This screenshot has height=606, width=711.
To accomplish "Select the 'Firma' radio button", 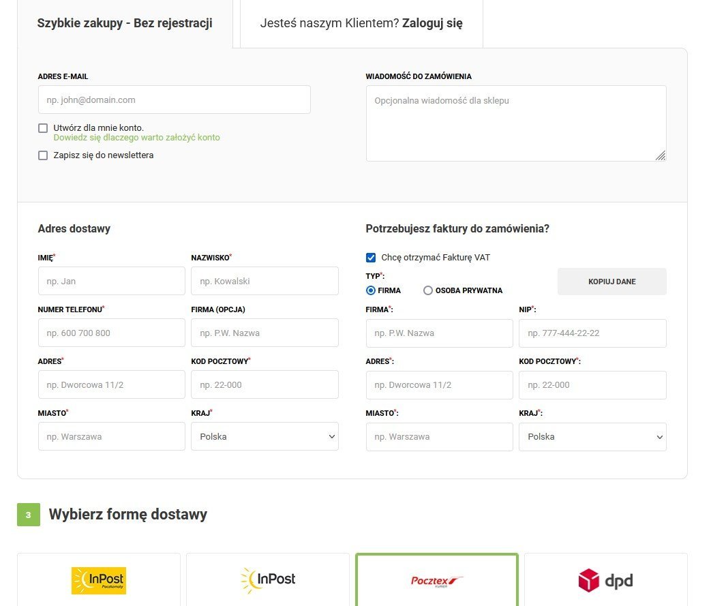I will (x=371, y=290).
